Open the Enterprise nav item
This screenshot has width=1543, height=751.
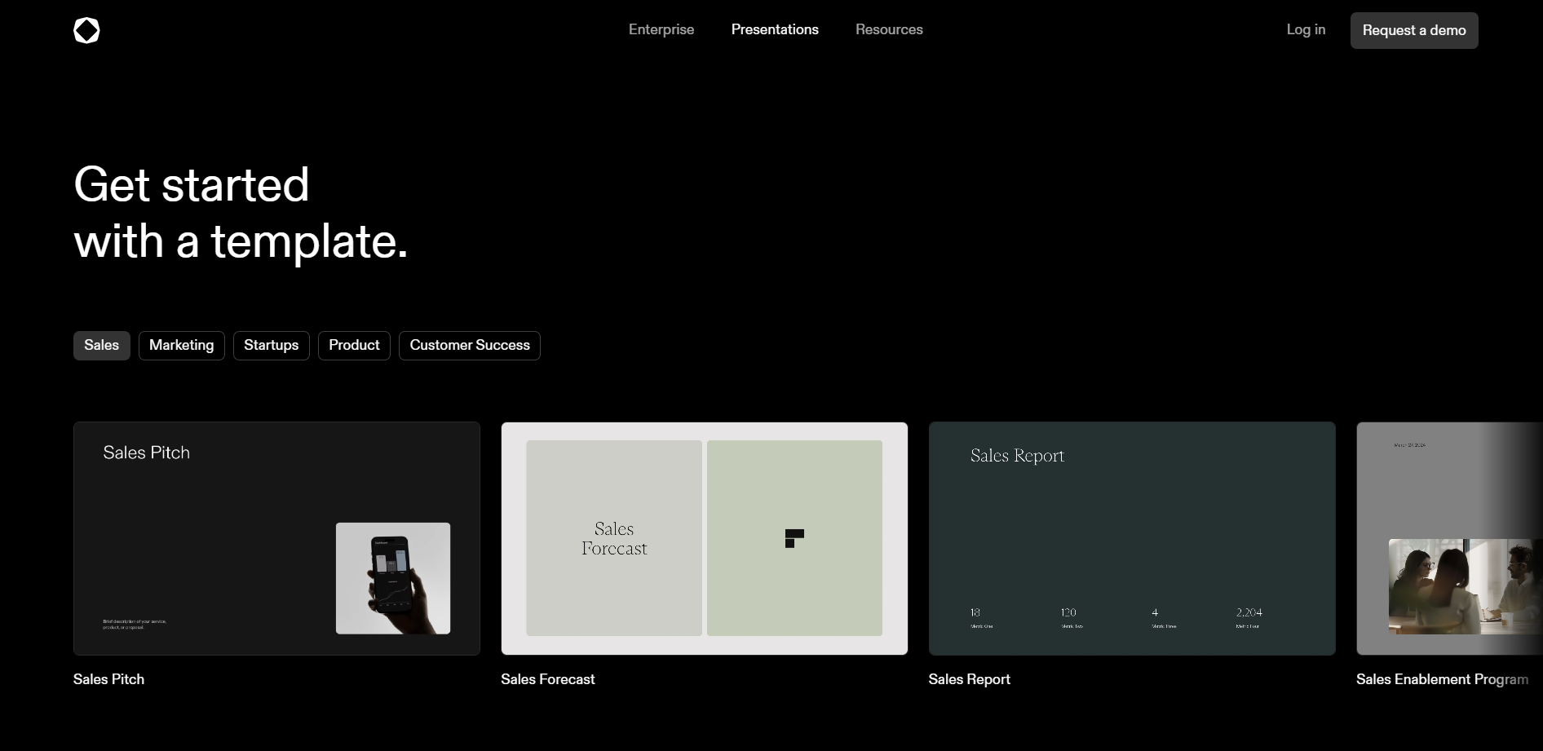(661, 29)
